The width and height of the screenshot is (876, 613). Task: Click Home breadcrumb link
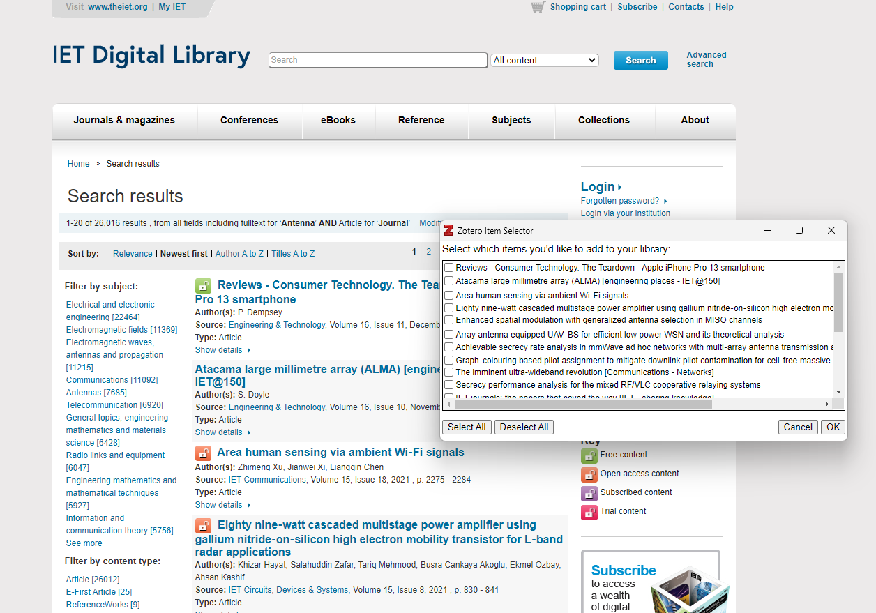pos(78,164)
